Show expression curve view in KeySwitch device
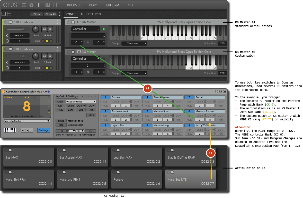Viewport: 303px width, 198px height. [x=27, y=130]
